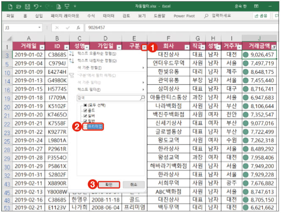
Task: Click cell ABC백화점
Action: [x=169, y=192]
